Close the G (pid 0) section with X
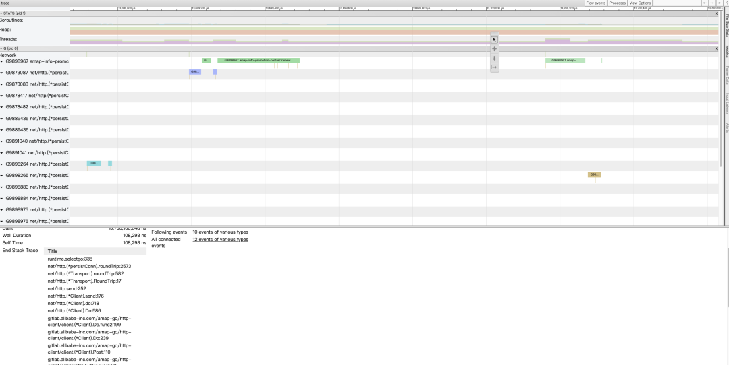This screenshot has height=365, width=729. pos(716,48)
